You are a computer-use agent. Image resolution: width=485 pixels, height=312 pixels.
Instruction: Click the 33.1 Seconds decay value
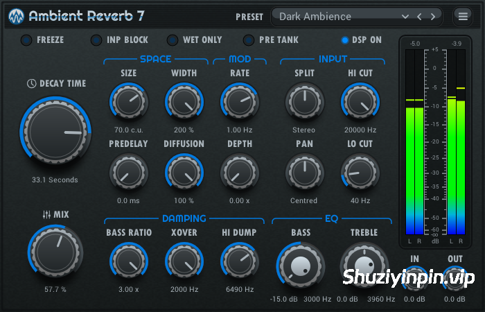tap(55, 180)
